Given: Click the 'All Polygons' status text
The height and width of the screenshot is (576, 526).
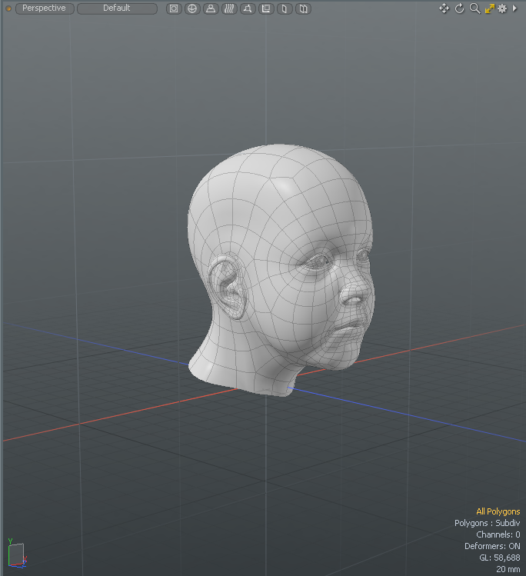Looking at the screenshot, I should 498,511.
